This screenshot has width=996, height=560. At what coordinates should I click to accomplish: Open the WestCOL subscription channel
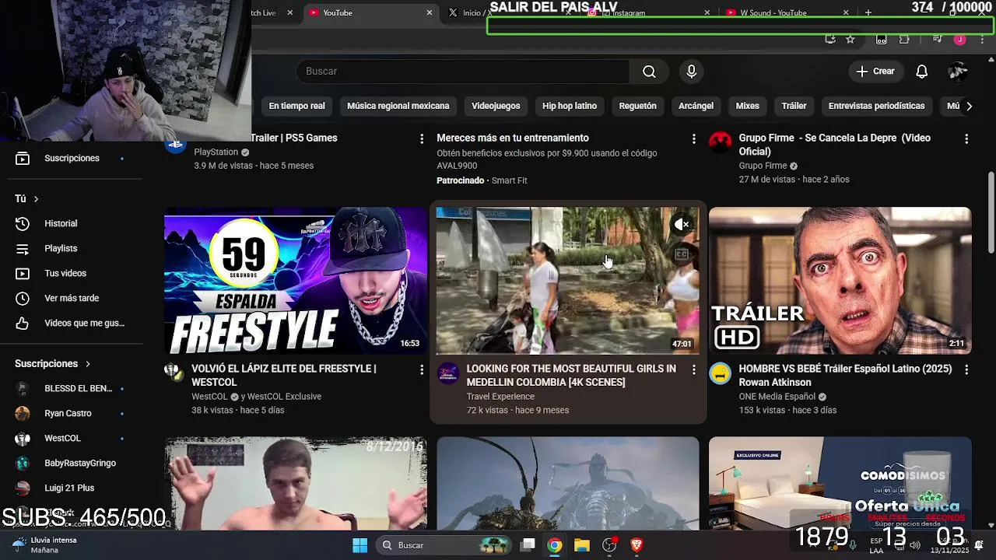pos(72,438)
